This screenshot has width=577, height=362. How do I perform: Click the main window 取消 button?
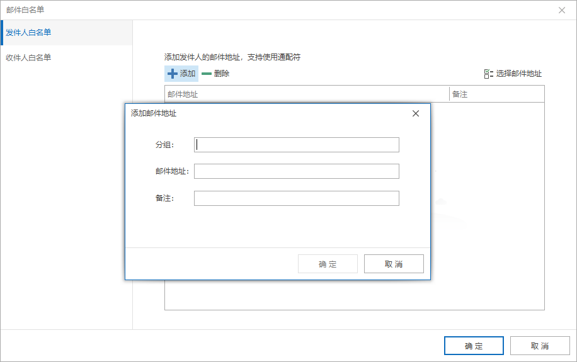540,346
